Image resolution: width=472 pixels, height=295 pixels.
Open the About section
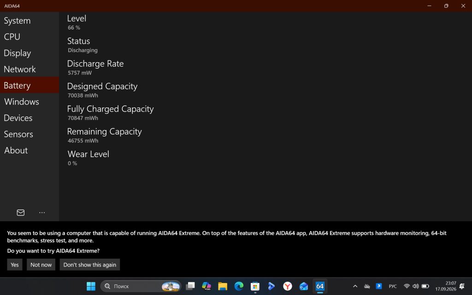click(x=29, y=151)
